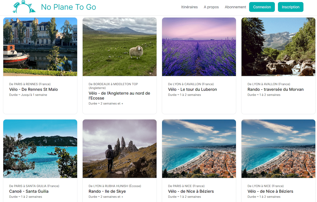Viewport: 317px width, 202px height.
Task: Select the Isle of Skye hiker photo
Action: 120,149
